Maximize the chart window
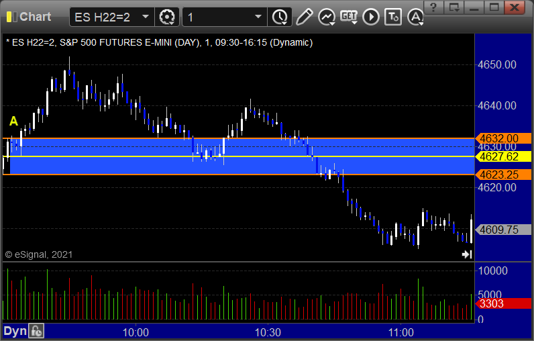This screenshot has height=341, width=534. pyautogui.click(x=494, y=7)
